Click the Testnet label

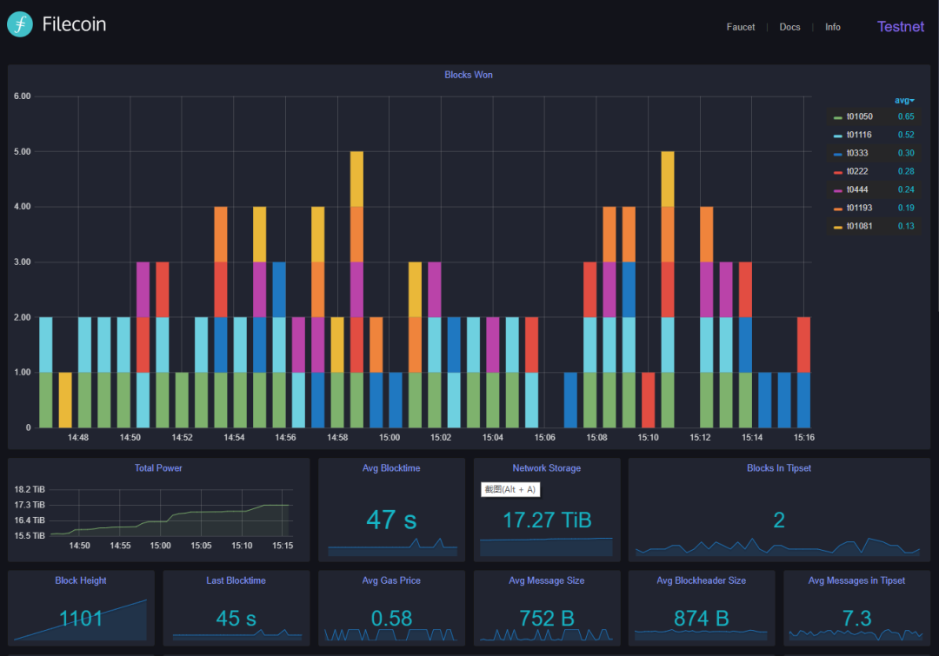(900, 27)
